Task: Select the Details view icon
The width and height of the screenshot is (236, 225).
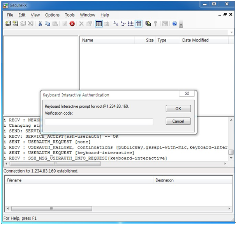Action: pos(139,24)
